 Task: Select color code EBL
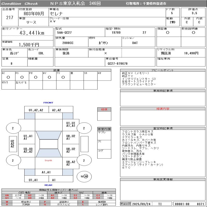click(41, 53)
